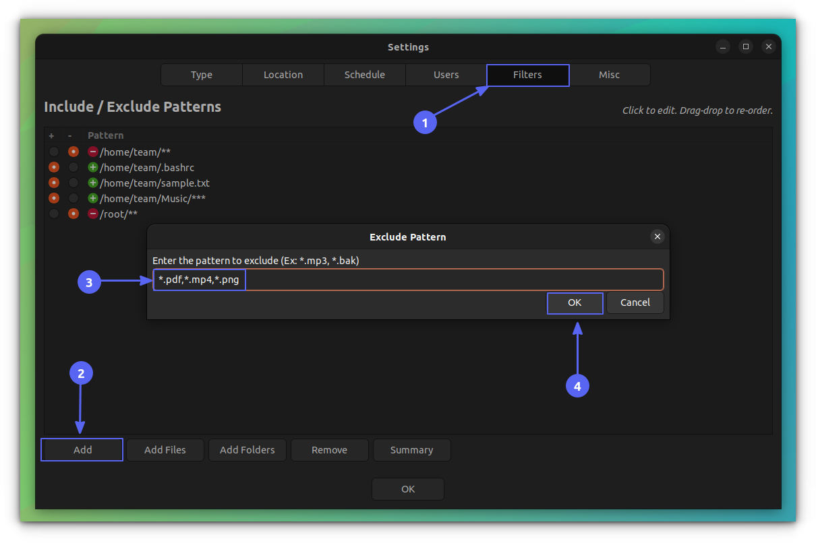Close the Settings window
816x543 pixels.
[769, 46]
